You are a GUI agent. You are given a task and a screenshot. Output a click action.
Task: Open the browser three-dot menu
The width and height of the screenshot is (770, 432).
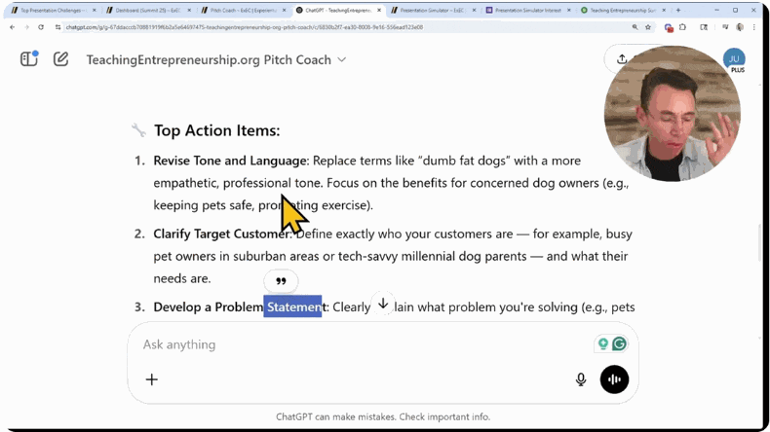(753, 27)
